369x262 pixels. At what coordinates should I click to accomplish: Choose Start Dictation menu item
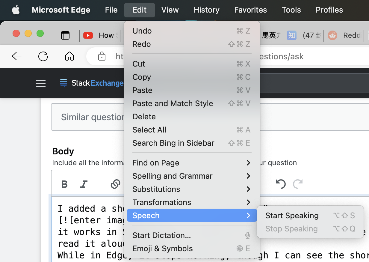[x=192, y=235]
